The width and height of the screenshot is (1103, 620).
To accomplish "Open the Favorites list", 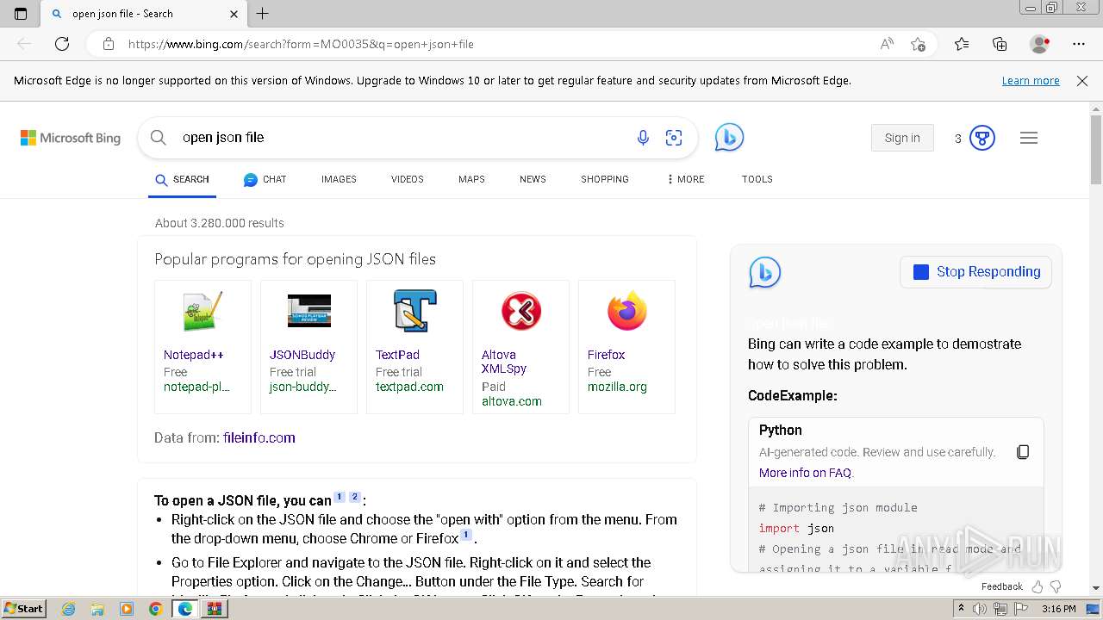I will click(x=962, y=44).
